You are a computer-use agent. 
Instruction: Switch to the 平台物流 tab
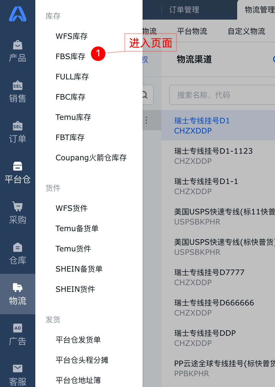(192, 31)
